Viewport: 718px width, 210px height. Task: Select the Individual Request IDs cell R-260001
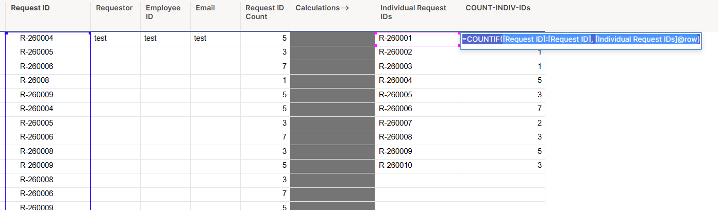pos(418,39)
